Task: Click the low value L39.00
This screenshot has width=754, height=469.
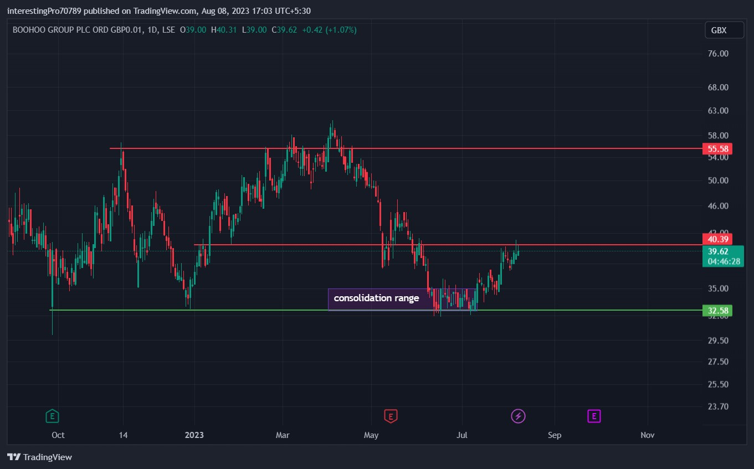Action: tap(254, 30)
